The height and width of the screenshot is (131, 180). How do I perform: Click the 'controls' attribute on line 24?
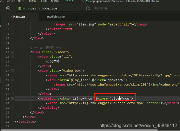154,103
